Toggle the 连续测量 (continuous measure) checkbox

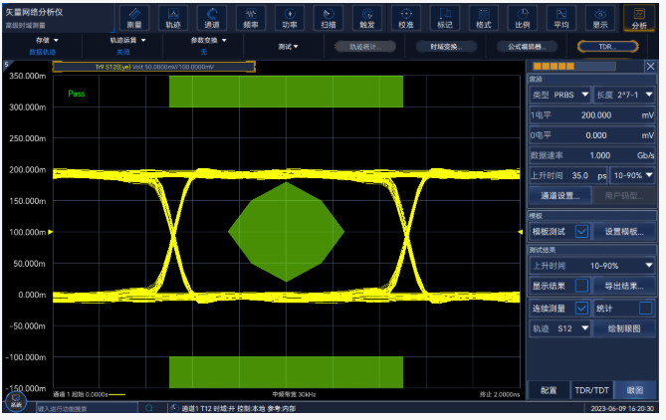pos(581,308)
